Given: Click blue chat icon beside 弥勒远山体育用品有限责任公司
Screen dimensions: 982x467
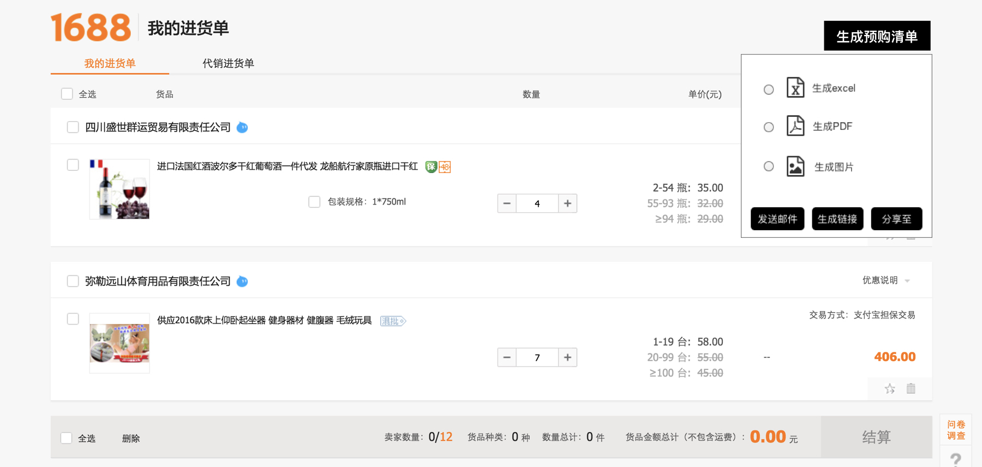Looking at the screenshot, I should (x=242, y=282).
